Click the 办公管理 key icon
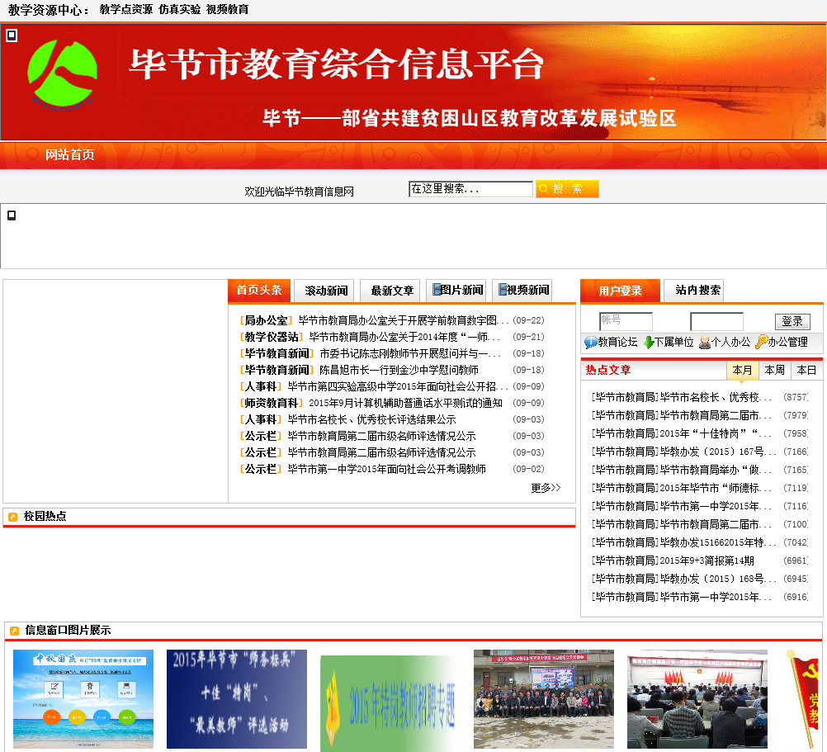827x752 pixels. pyautogui.click(x=761, y=343)
